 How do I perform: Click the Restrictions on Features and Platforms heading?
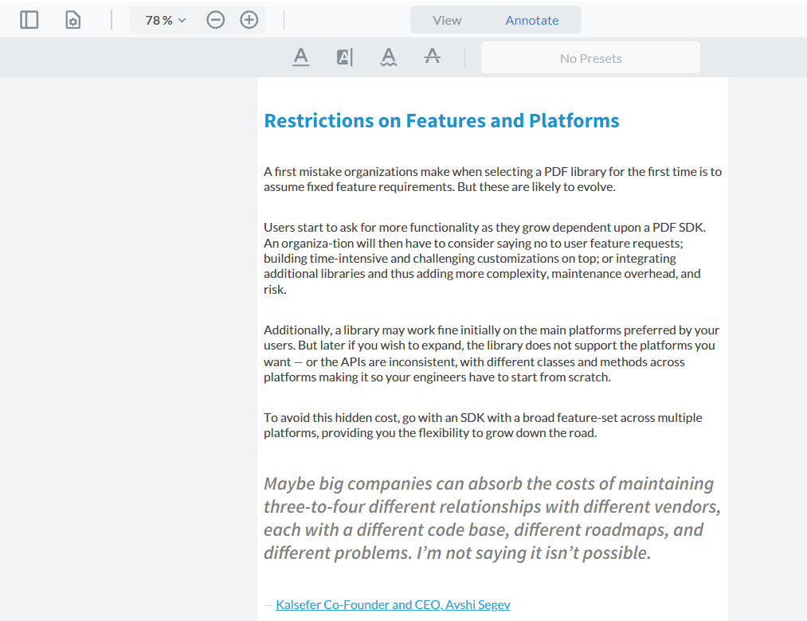[441, 121]
